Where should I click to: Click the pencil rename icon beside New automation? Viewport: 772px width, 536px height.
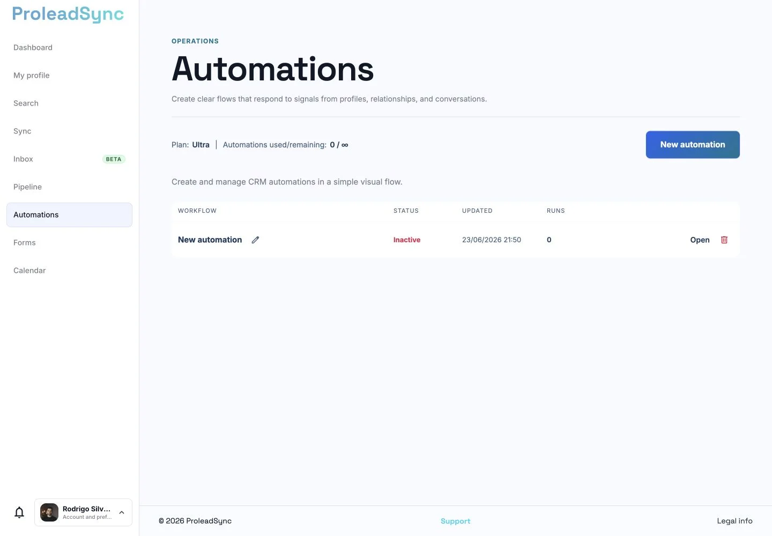pos(255,240)
